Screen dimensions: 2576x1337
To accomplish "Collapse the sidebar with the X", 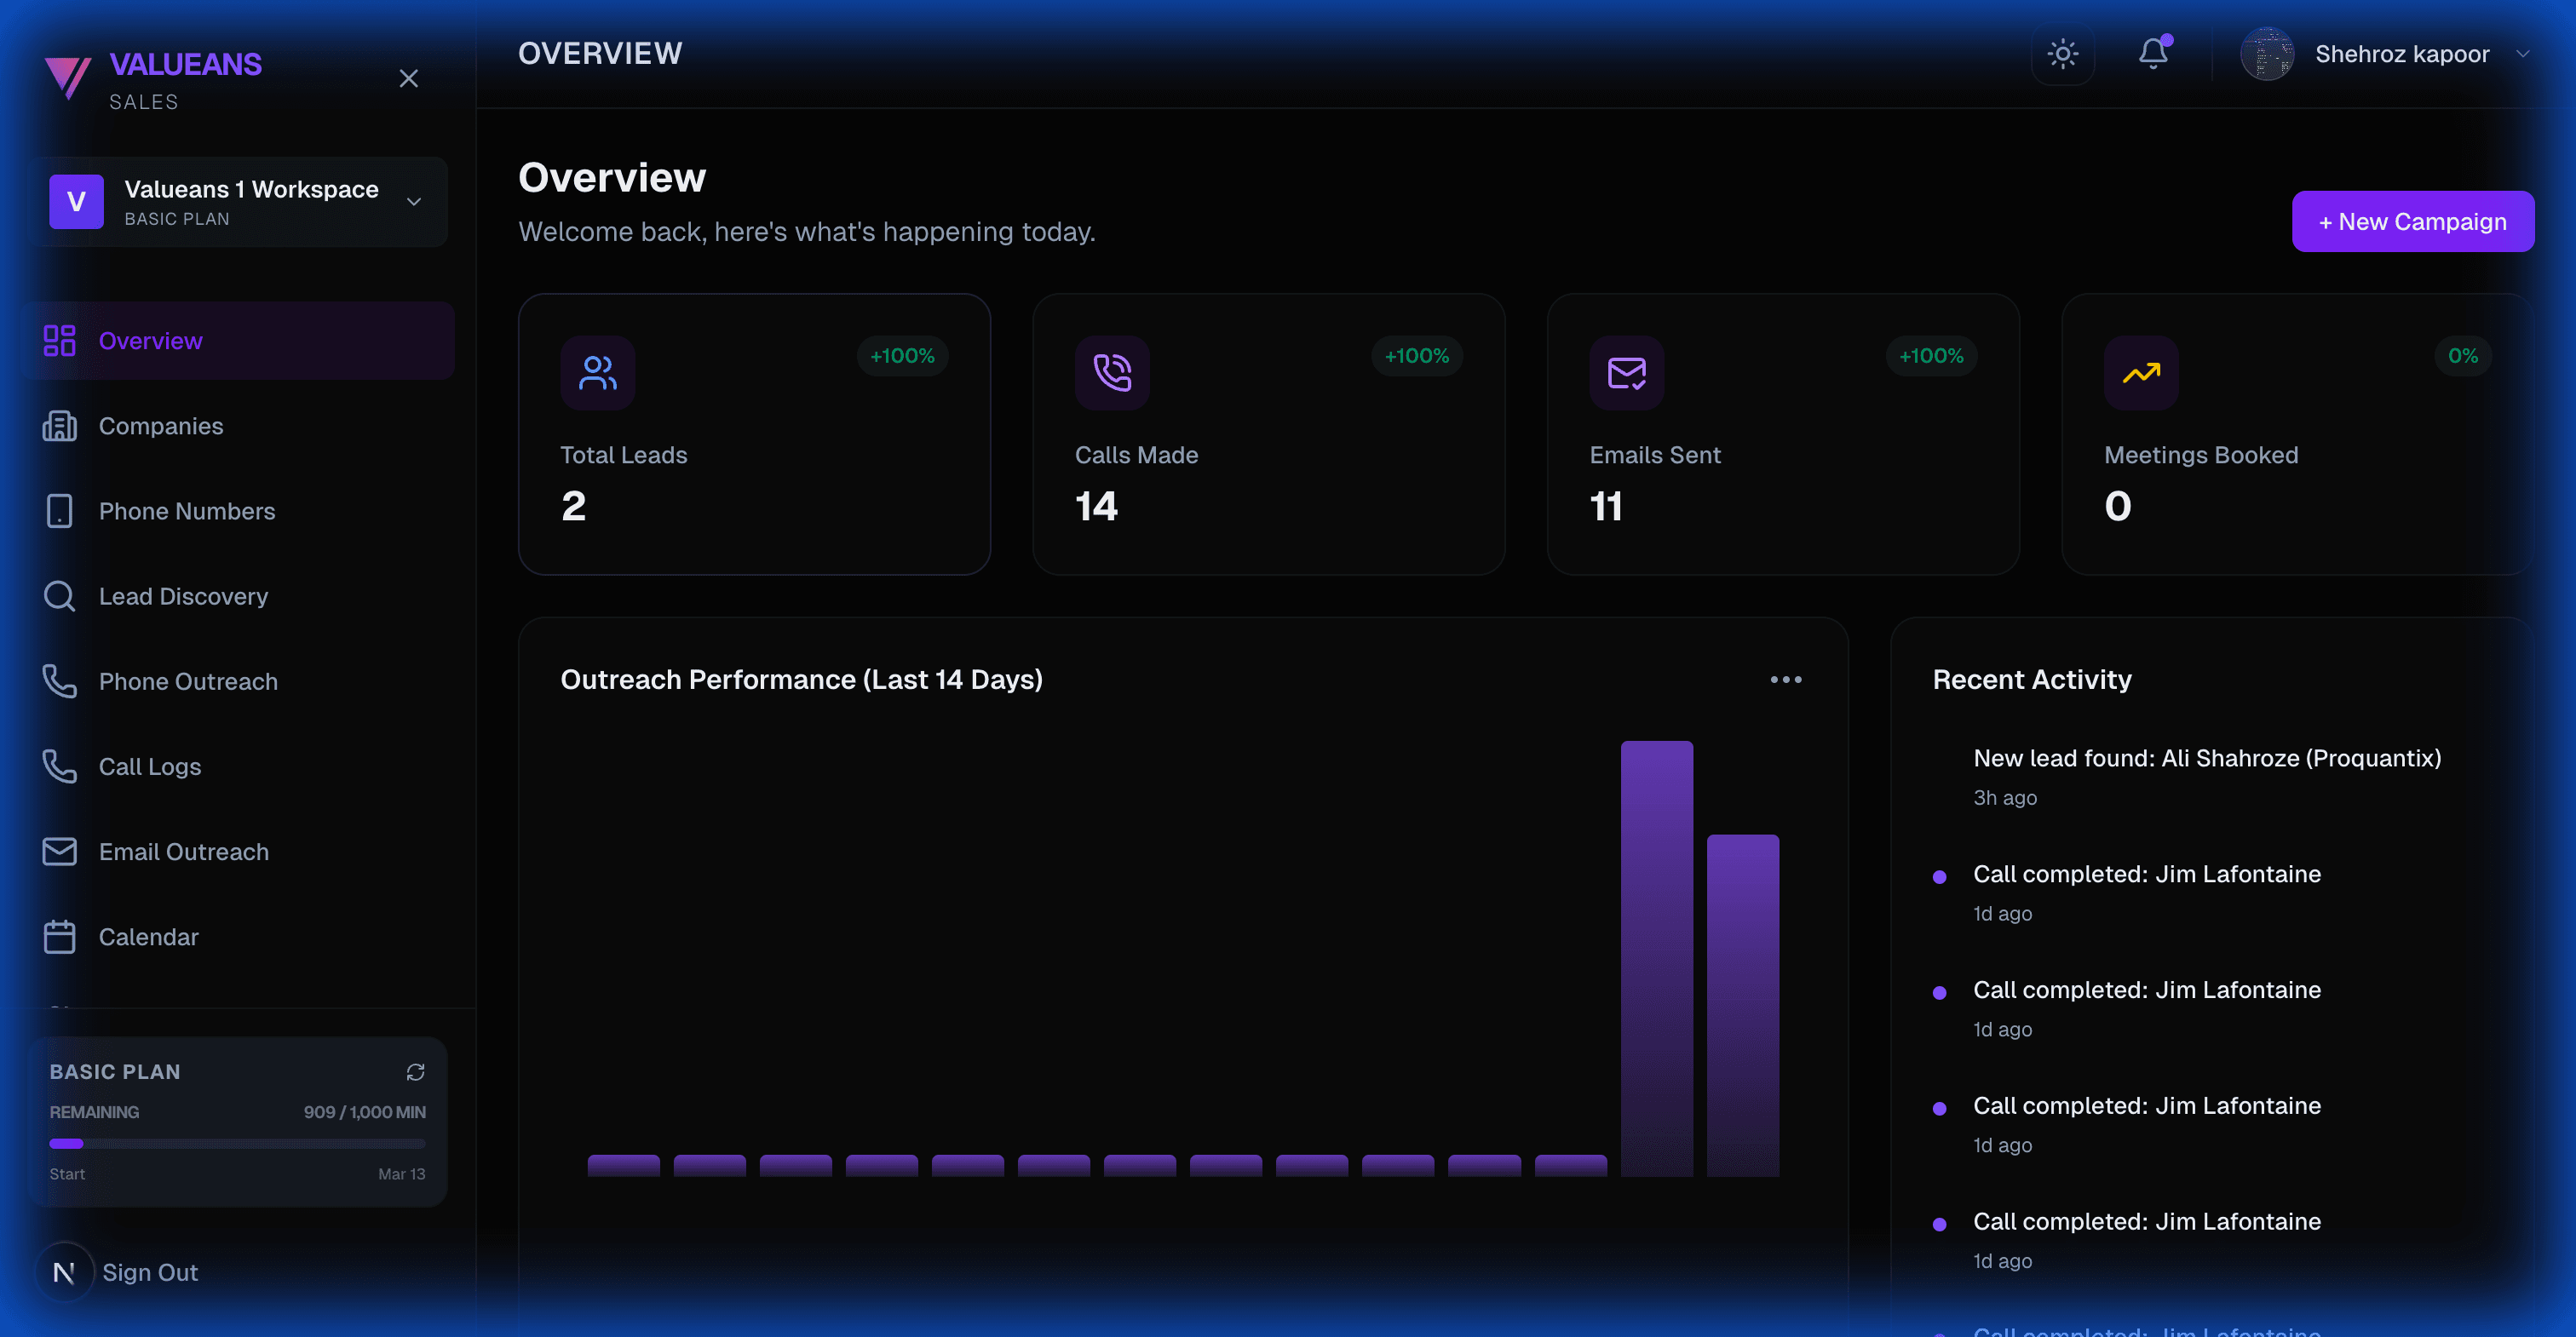I will tap(409, 78).
